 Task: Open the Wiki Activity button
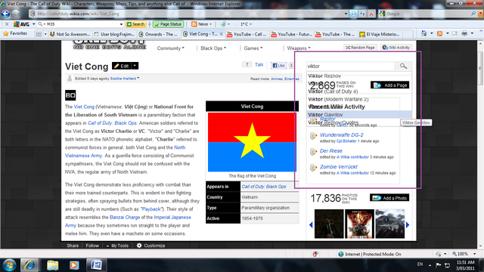coord(396,48)
